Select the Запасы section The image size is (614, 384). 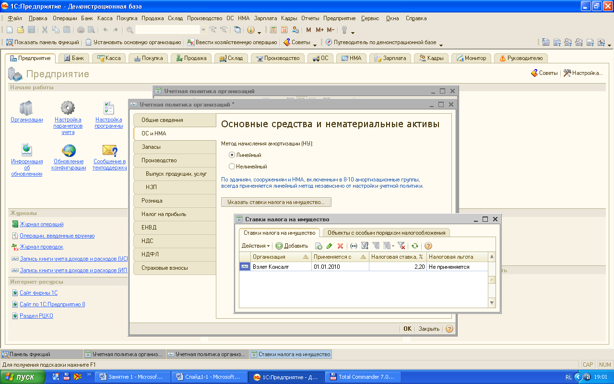(175, 147)
